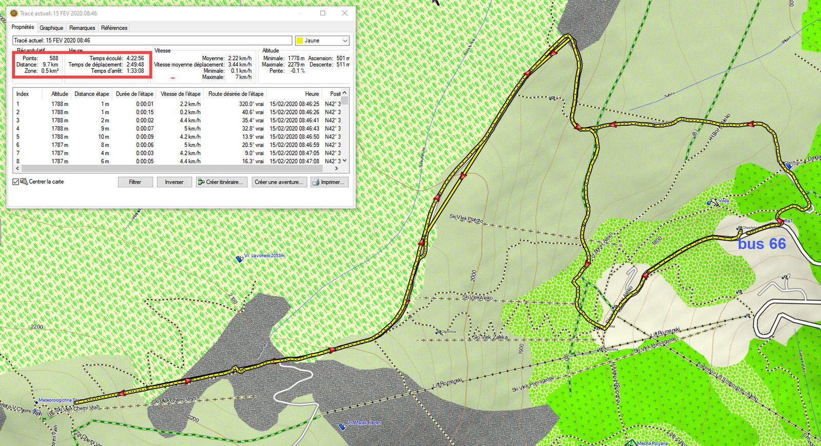821x446 pixels.
Task: Click the track dialog title bar icon
Action: point(14,13)
